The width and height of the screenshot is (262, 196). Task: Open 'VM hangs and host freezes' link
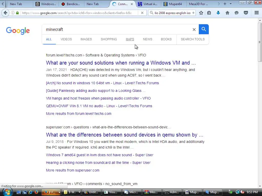(98, 98)
